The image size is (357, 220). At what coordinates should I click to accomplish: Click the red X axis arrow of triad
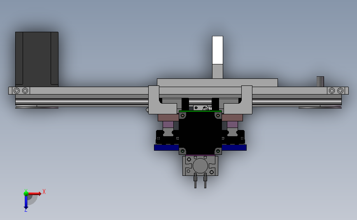pyautogui.click(x=34, y=194)
